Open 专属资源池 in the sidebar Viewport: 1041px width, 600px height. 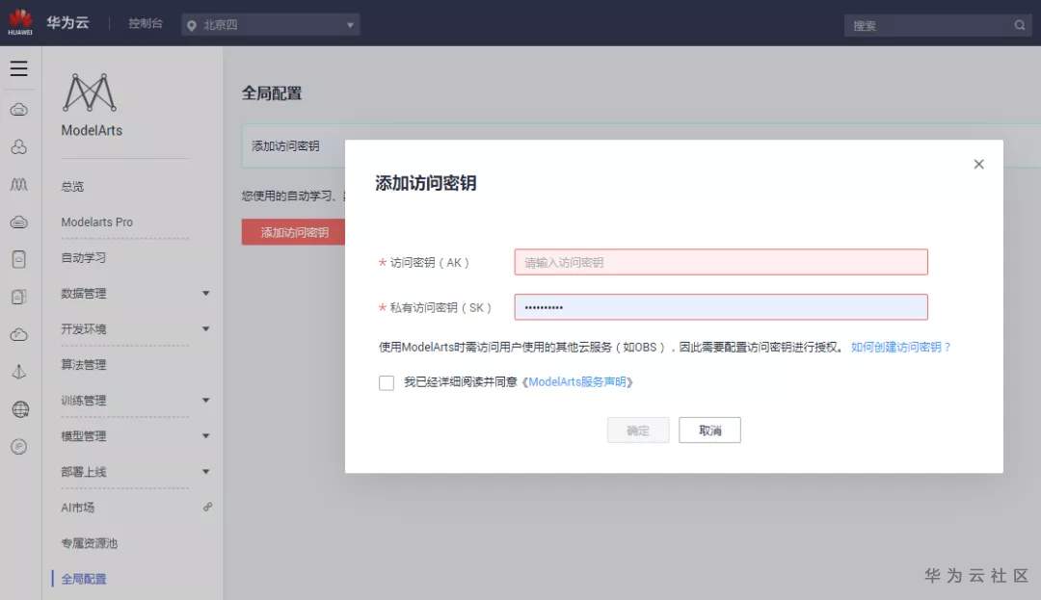pos(89,543)
